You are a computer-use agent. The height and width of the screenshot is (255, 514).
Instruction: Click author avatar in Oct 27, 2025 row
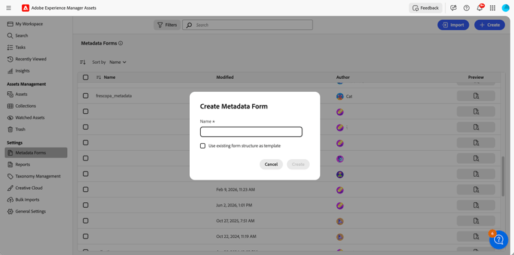(x=340, y=221)
